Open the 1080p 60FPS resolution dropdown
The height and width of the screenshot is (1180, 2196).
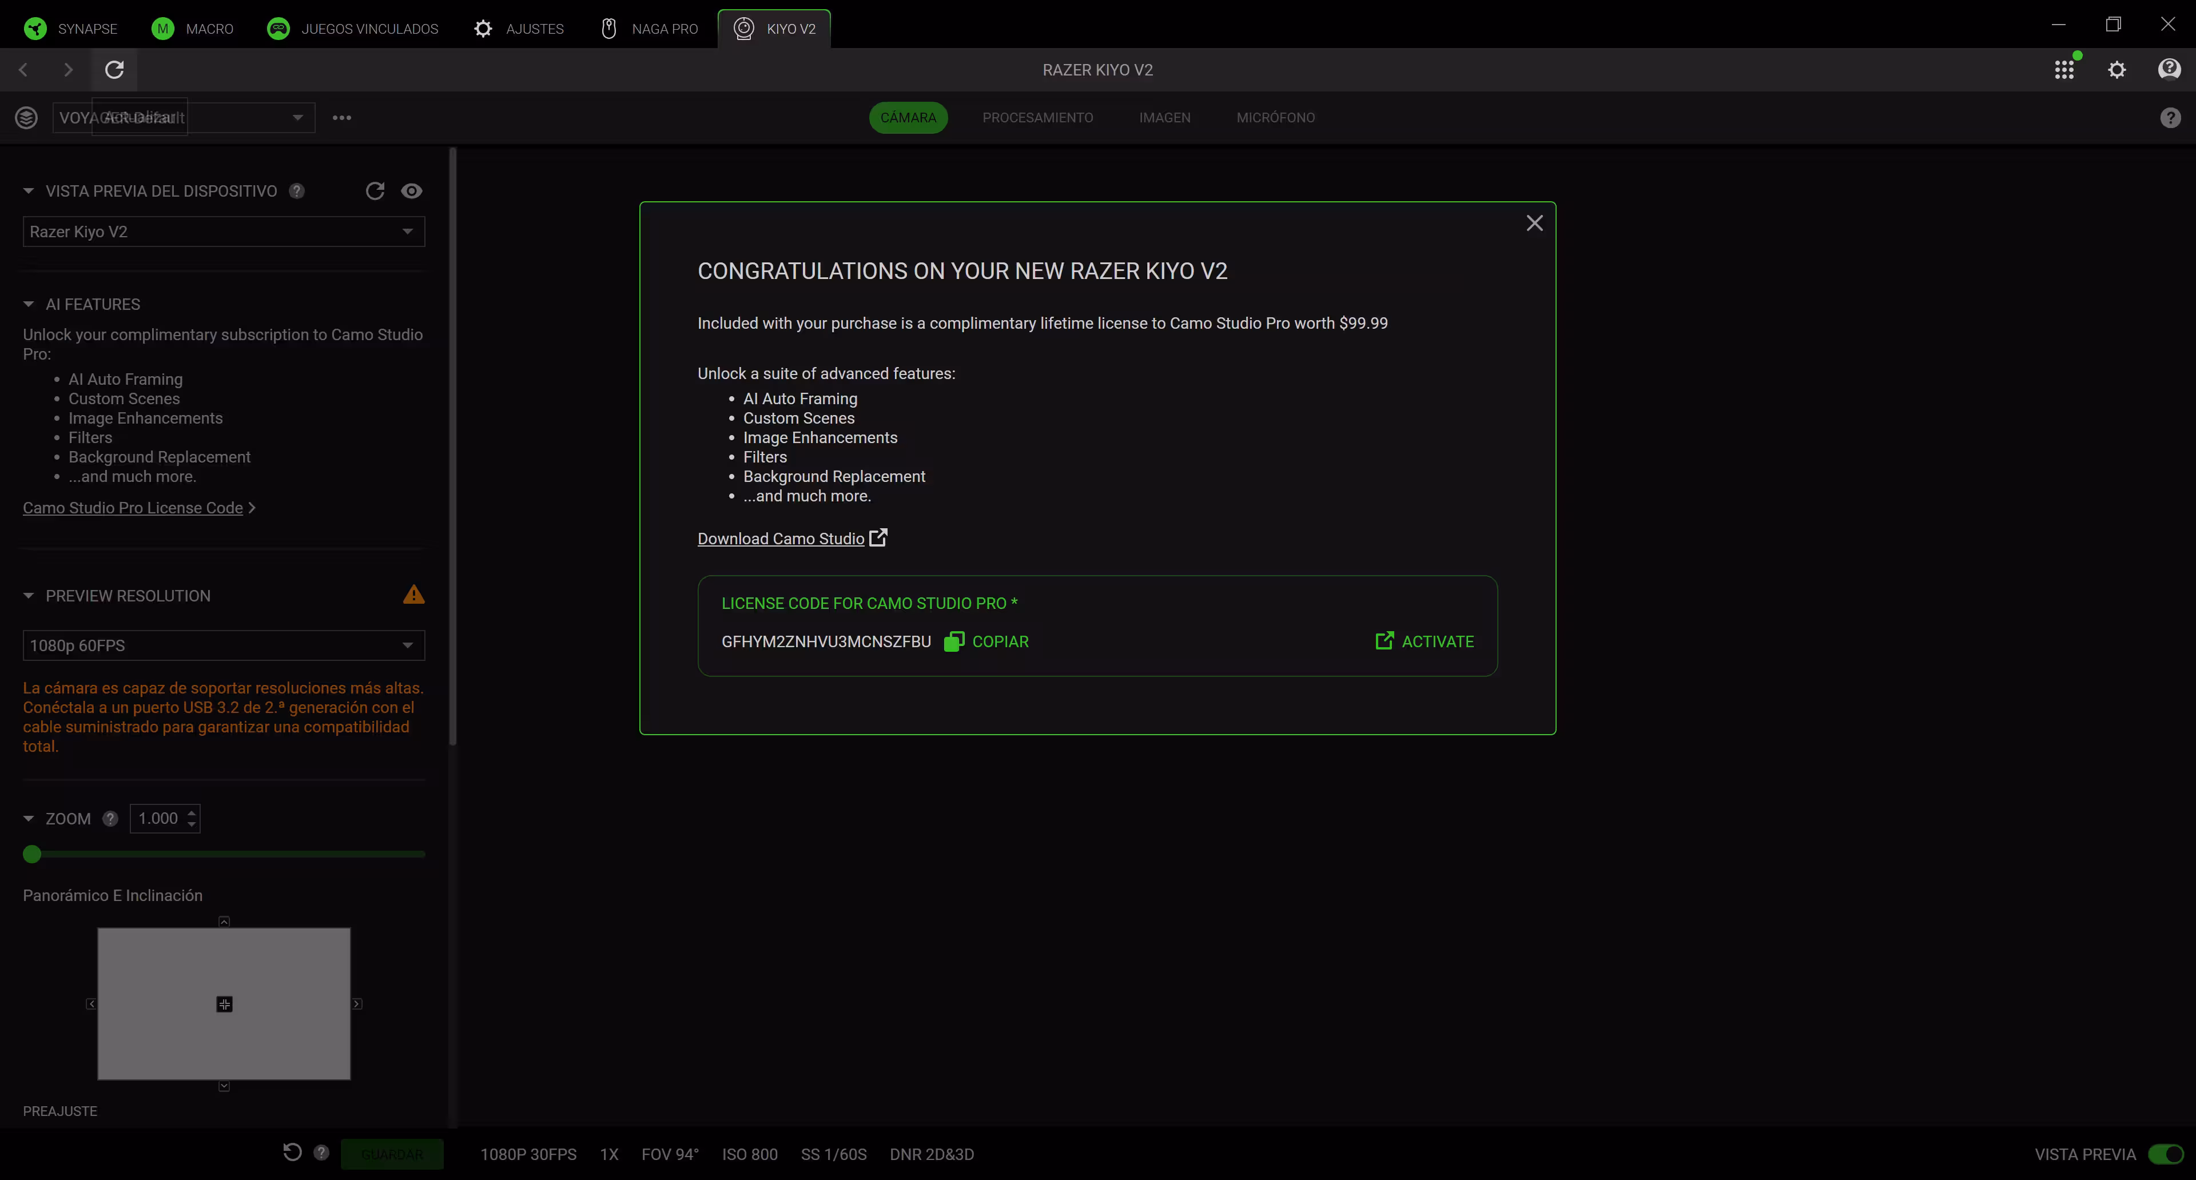point(224,646)
